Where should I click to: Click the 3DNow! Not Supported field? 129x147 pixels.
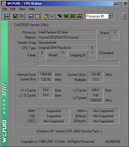click(103, 116)
